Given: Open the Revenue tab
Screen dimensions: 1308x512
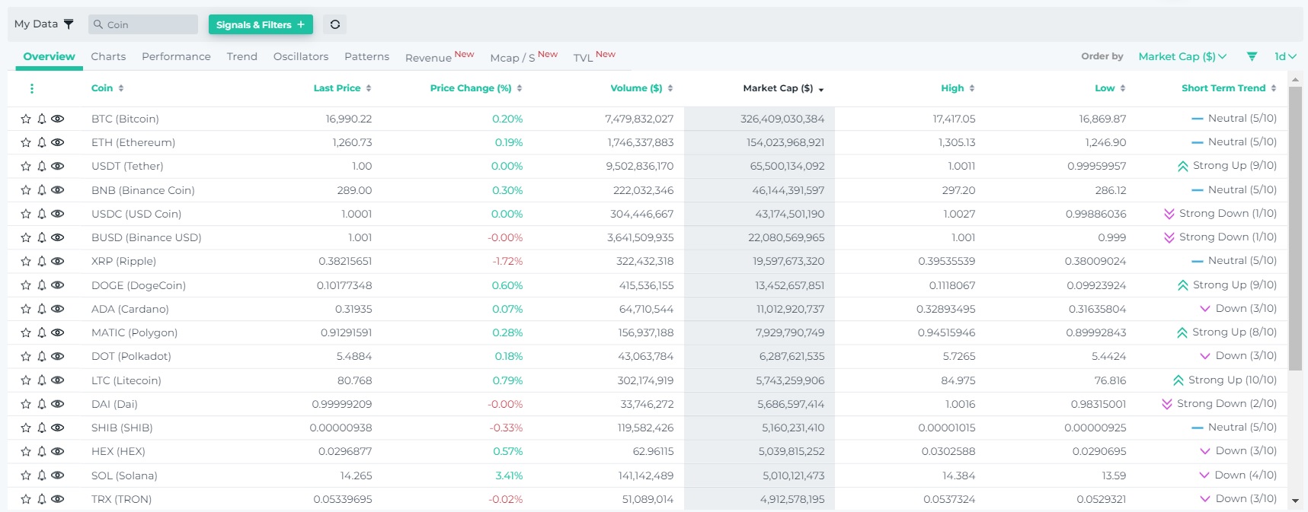Looking at the screenshot, I should [x=440, y=56].
